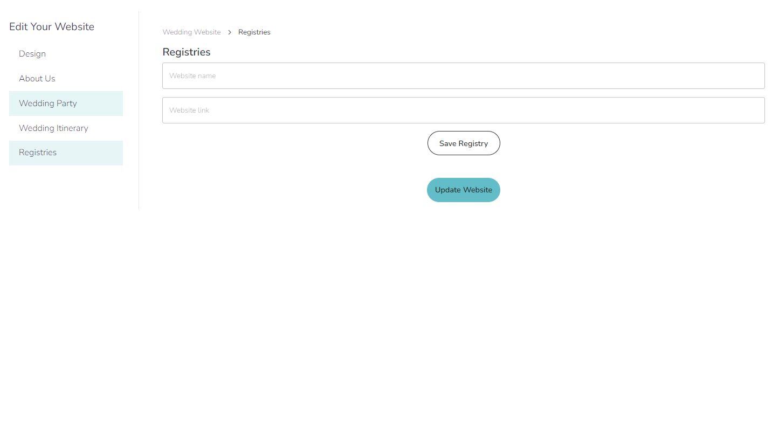Open the Design section in sidebar

[x=32, y=54]
